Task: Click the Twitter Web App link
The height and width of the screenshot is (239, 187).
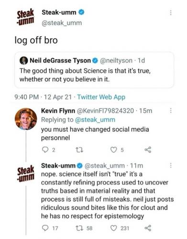Action: (101, 97)
